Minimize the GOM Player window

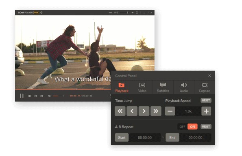(x=144, y=13)
